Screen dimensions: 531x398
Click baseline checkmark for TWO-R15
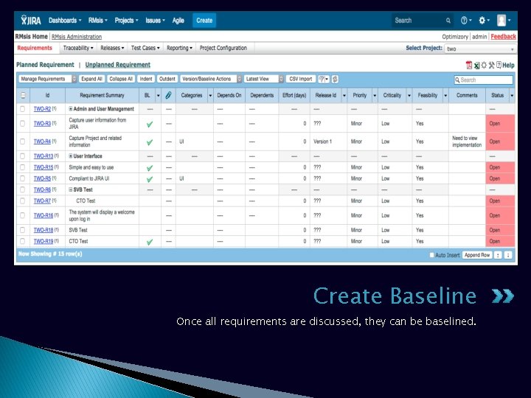click(x=149, y=168)
